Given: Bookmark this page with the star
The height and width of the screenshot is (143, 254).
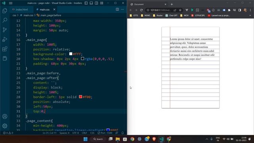Looking at the screenshot, I should (x=180, y=10).
